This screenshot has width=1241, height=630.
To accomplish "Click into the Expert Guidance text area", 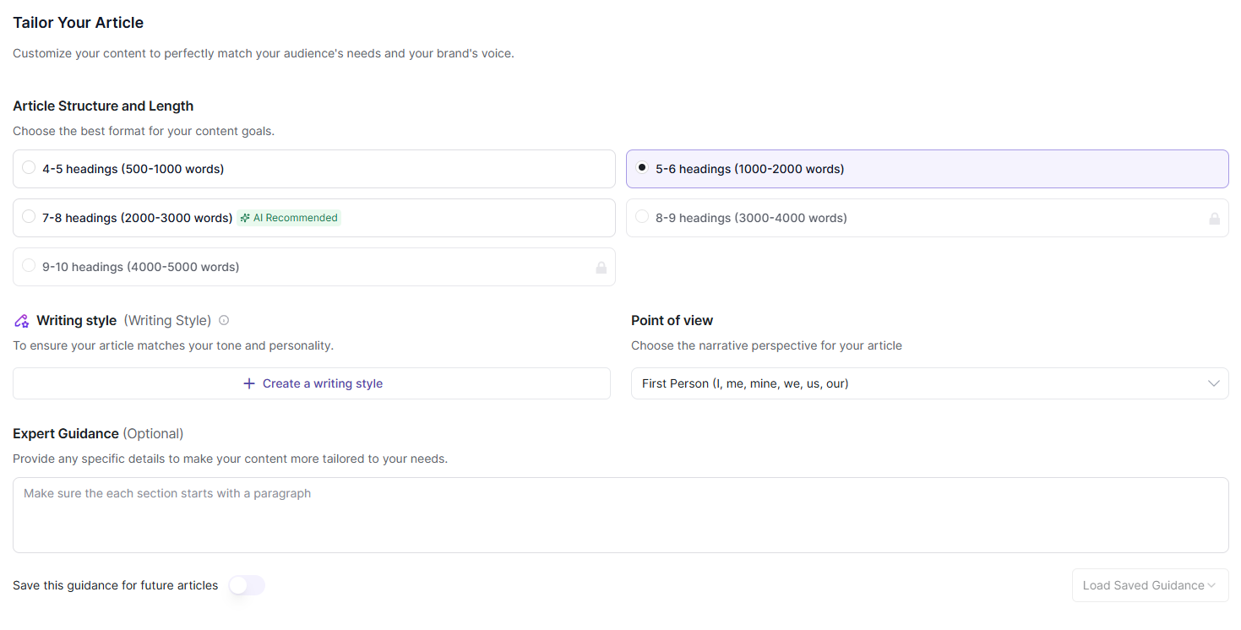I will [620, 515].
